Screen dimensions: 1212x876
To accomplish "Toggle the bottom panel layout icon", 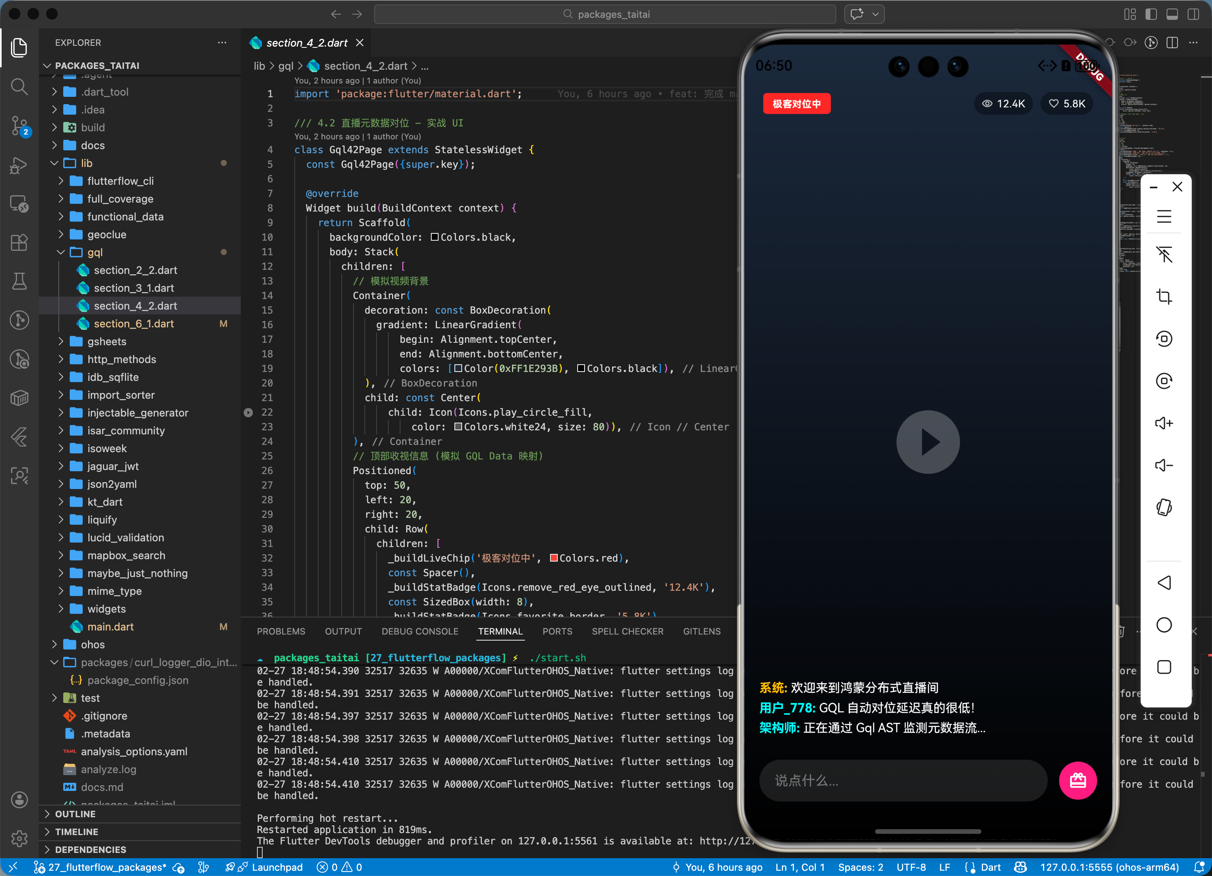I will [1172, 15].
